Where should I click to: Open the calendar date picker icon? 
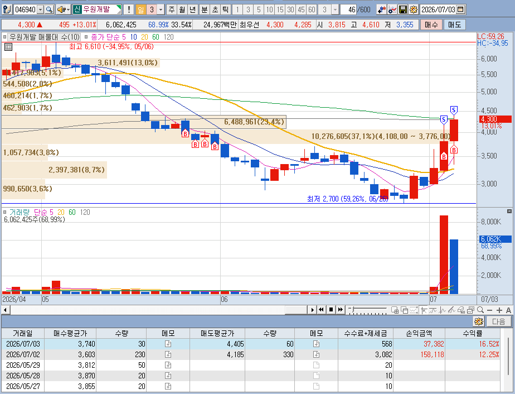[460, 9]
